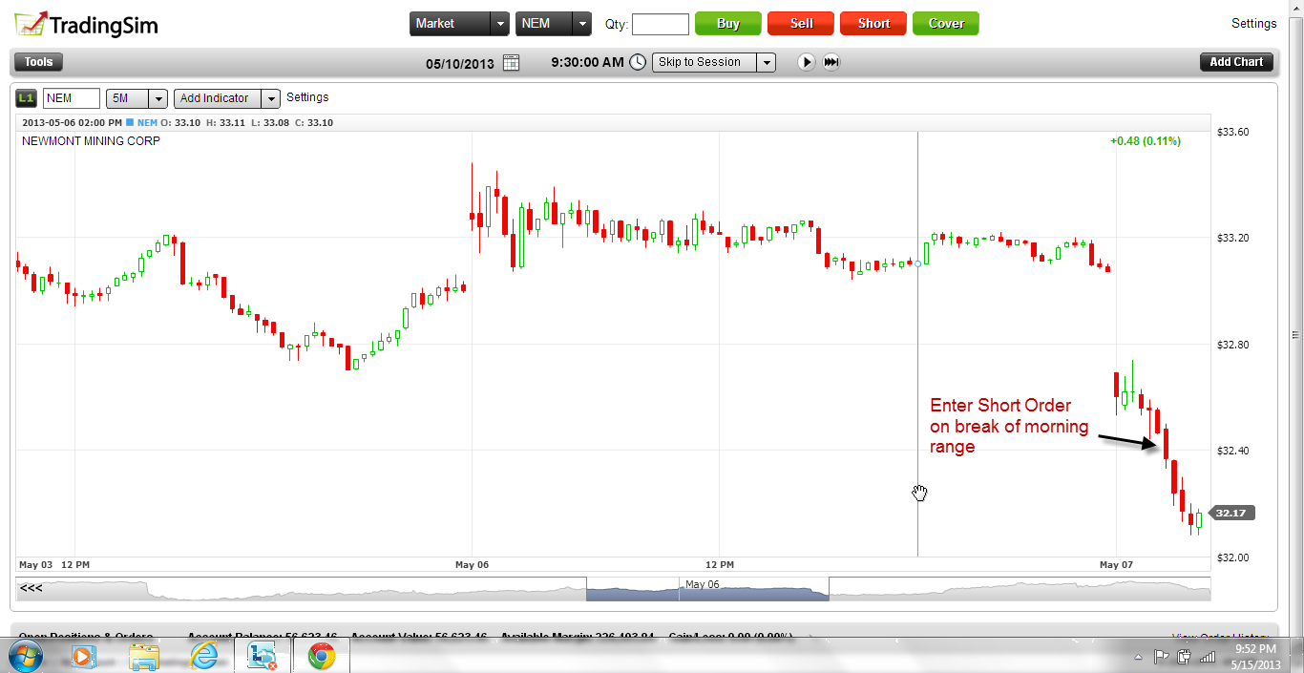Open the NEM symbol dropdown in the order bar

pyautogui.click(x=582, y=24)
